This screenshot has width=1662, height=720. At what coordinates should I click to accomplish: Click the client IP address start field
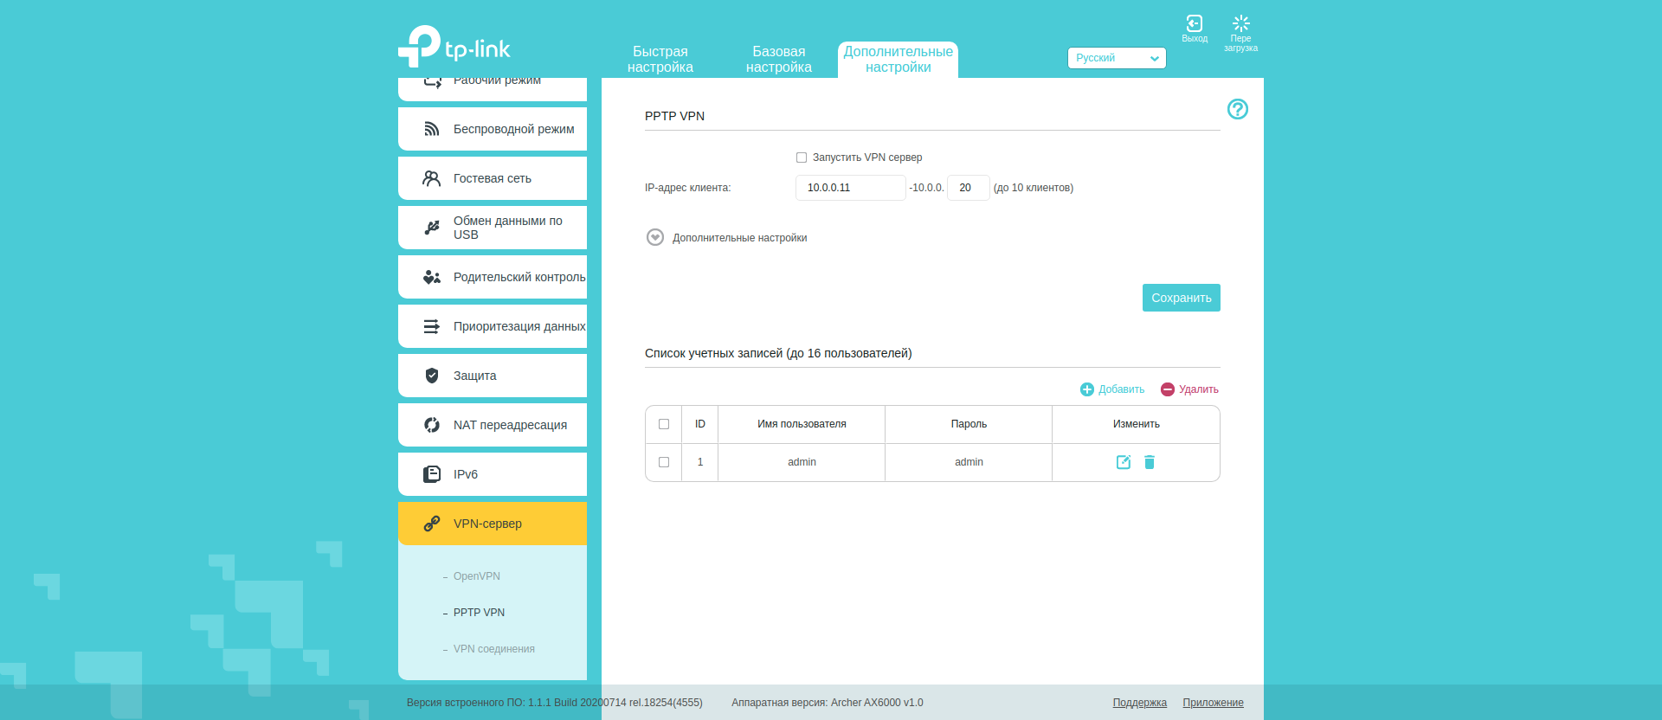(849, 188)
